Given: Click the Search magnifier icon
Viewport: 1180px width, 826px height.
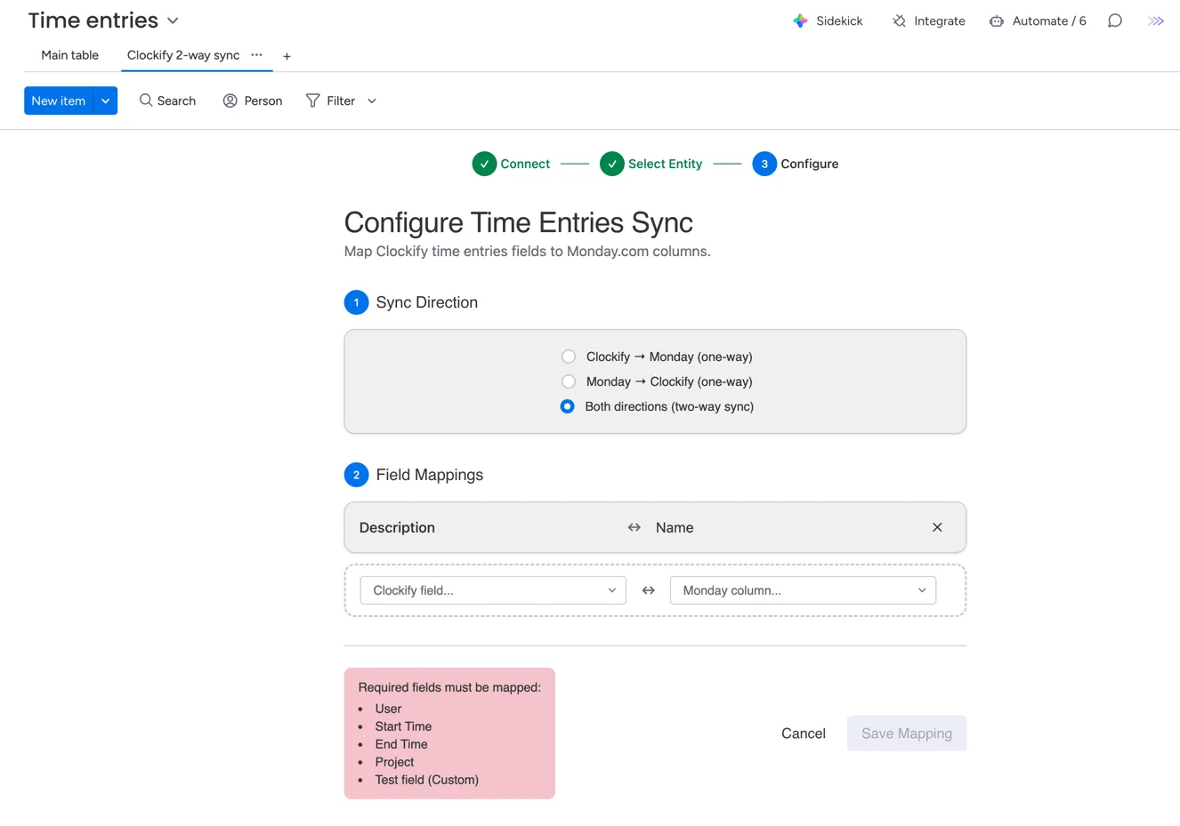Looking at the screenshot, I should [146, 100].
